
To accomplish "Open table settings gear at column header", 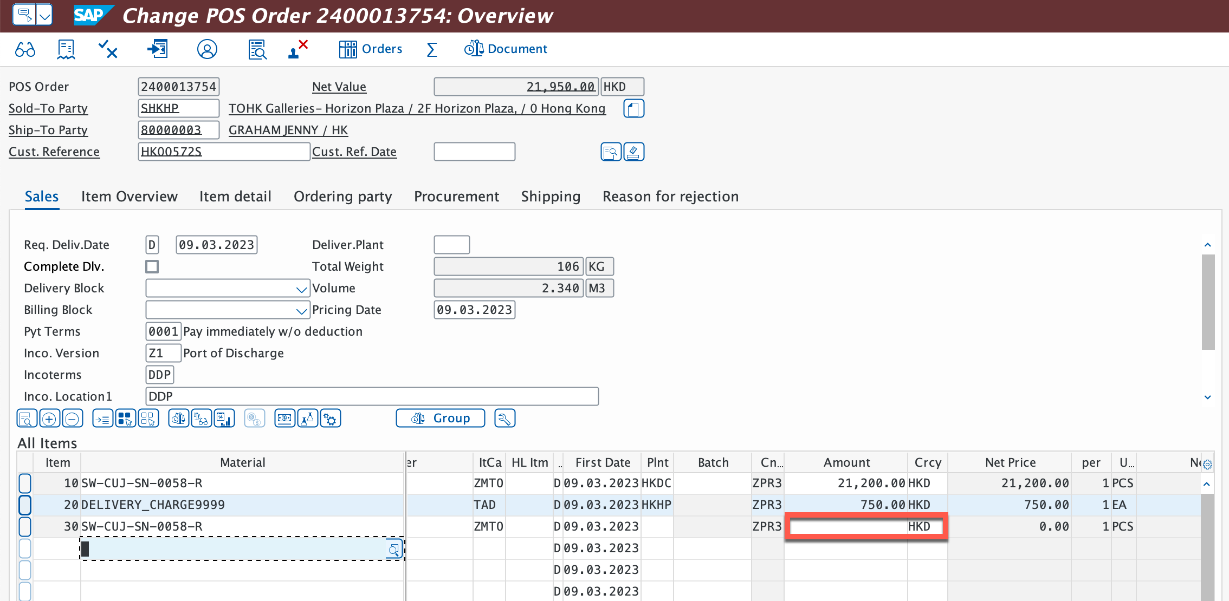I will pos(1207,464).
